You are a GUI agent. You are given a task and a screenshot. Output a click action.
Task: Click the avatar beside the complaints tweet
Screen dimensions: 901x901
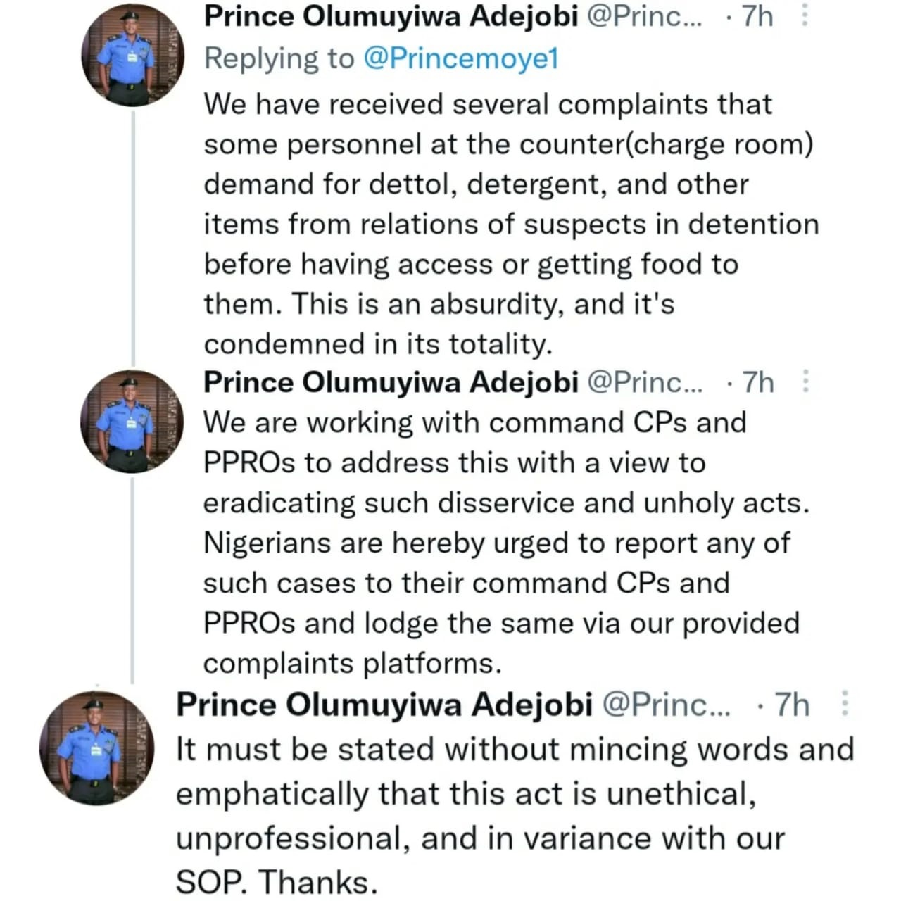133,56
